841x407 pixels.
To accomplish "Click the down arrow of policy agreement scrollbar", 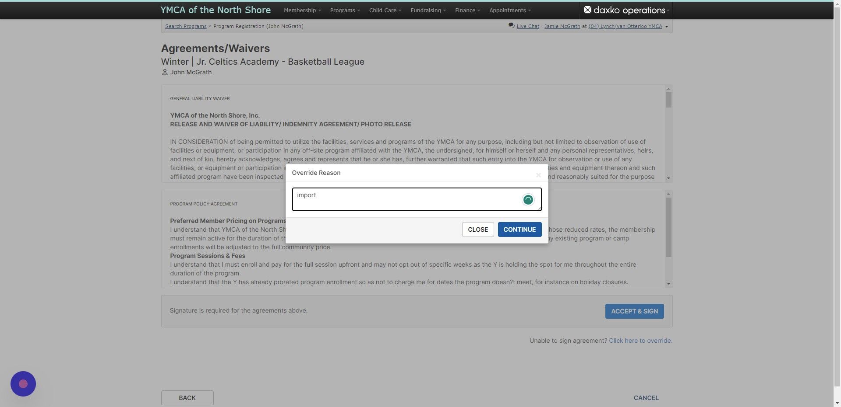I will [668, 284].
